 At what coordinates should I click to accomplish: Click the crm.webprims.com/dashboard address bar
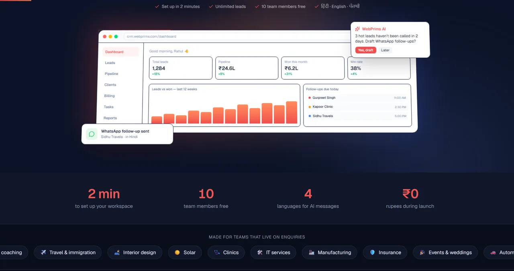pos(237,36)
